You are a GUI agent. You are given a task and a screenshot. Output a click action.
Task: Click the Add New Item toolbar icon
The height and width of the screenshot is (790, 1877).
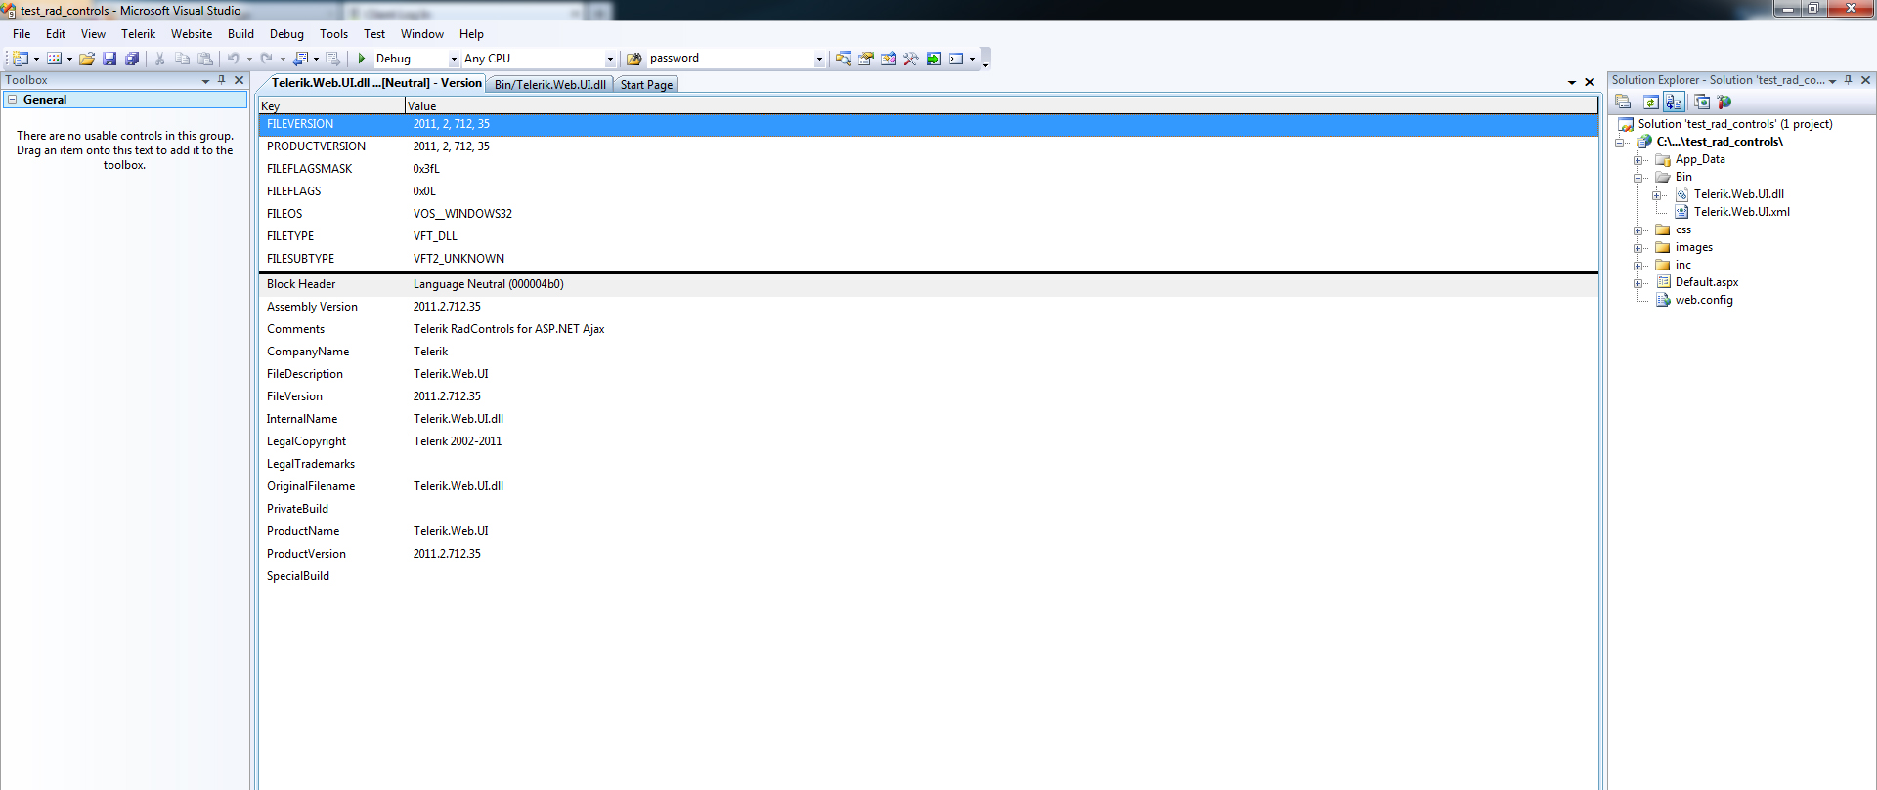pyautogui.click(x=55, y=59)
